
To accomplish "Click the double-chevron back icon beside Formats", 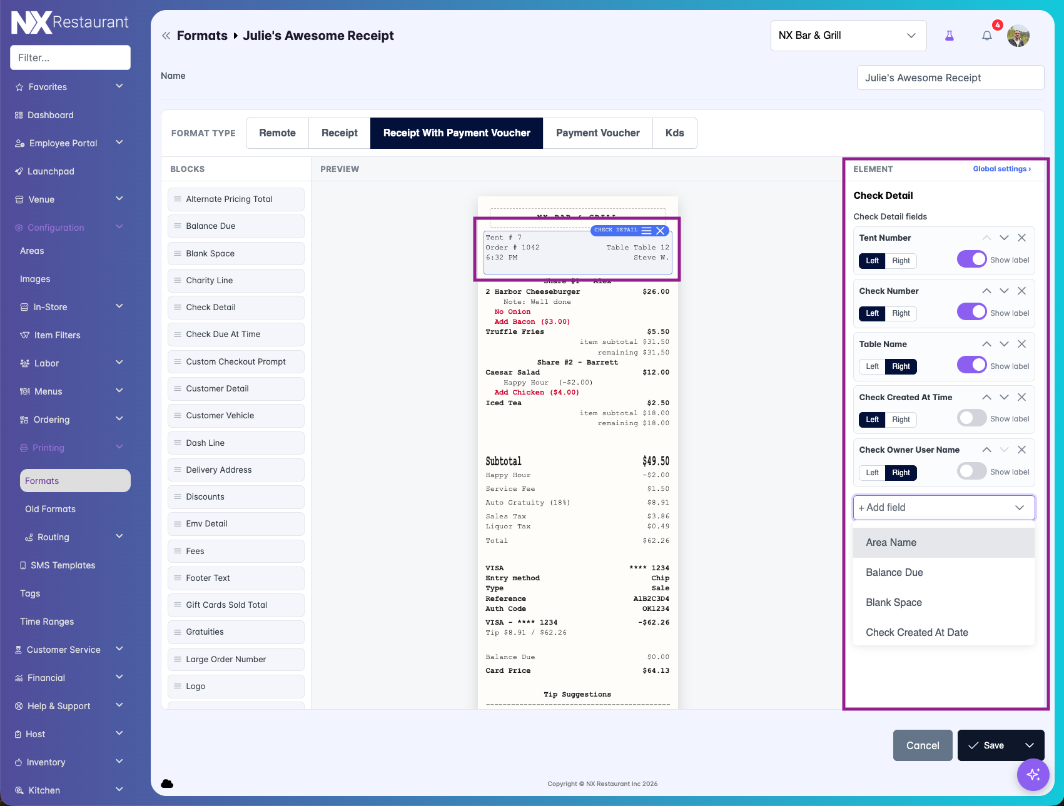I will [x=166, y=36].
